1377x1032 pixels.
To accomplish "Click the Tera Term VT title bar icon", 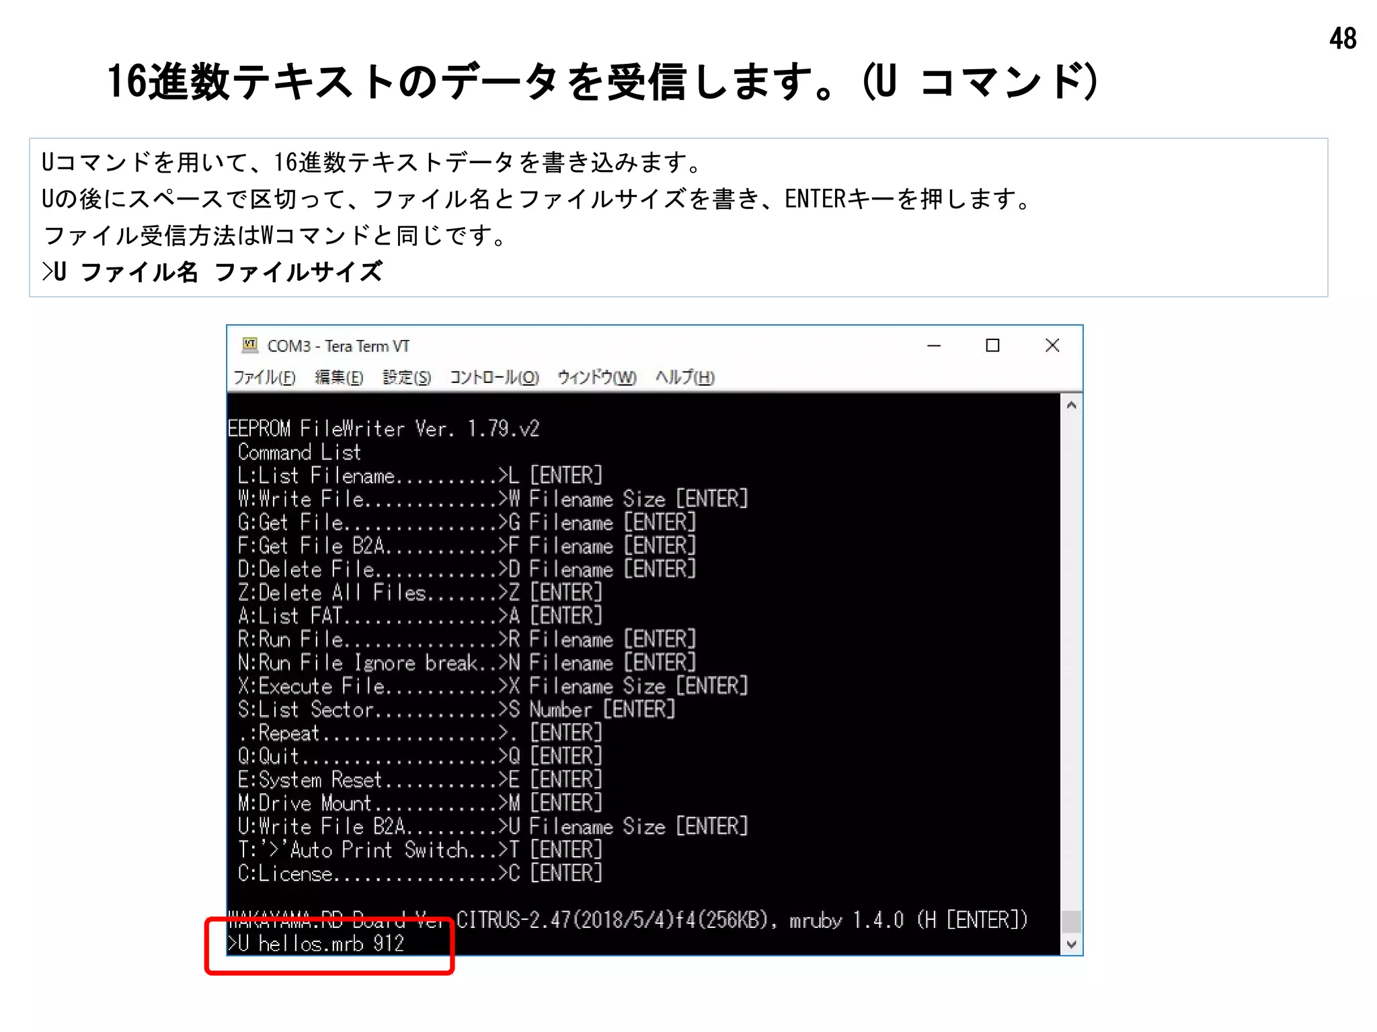I will [x=250, y=345].
